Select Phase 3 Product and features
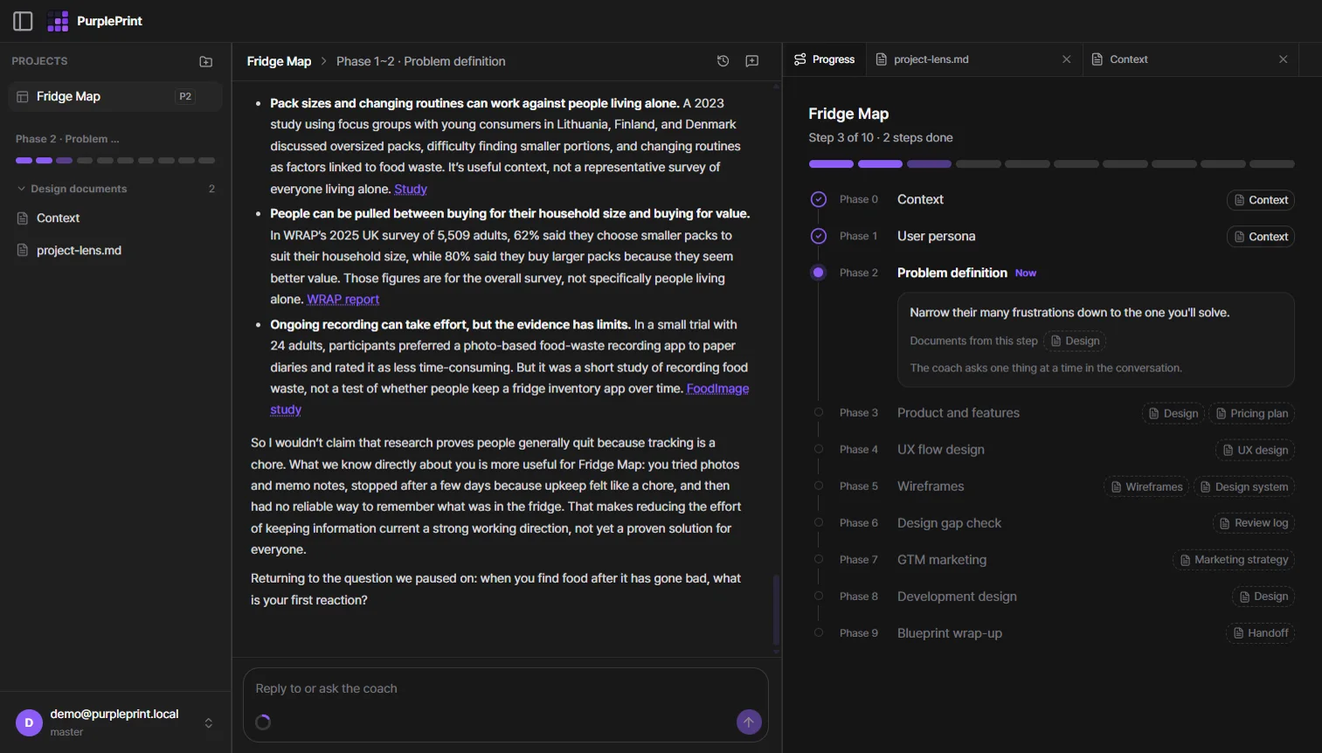Image resolution: width=1322 pixels, height=753 pixels. coord(959,413)
